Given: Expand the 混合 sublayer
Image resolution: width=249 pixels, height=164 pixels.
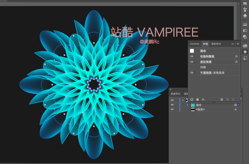Looking at the screenshot, I should click(187, 105).
